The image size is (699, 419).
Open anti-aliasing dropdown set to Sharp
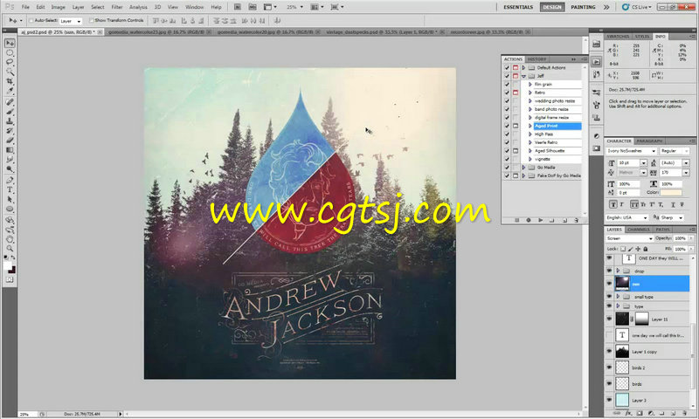tap(672, 217)
